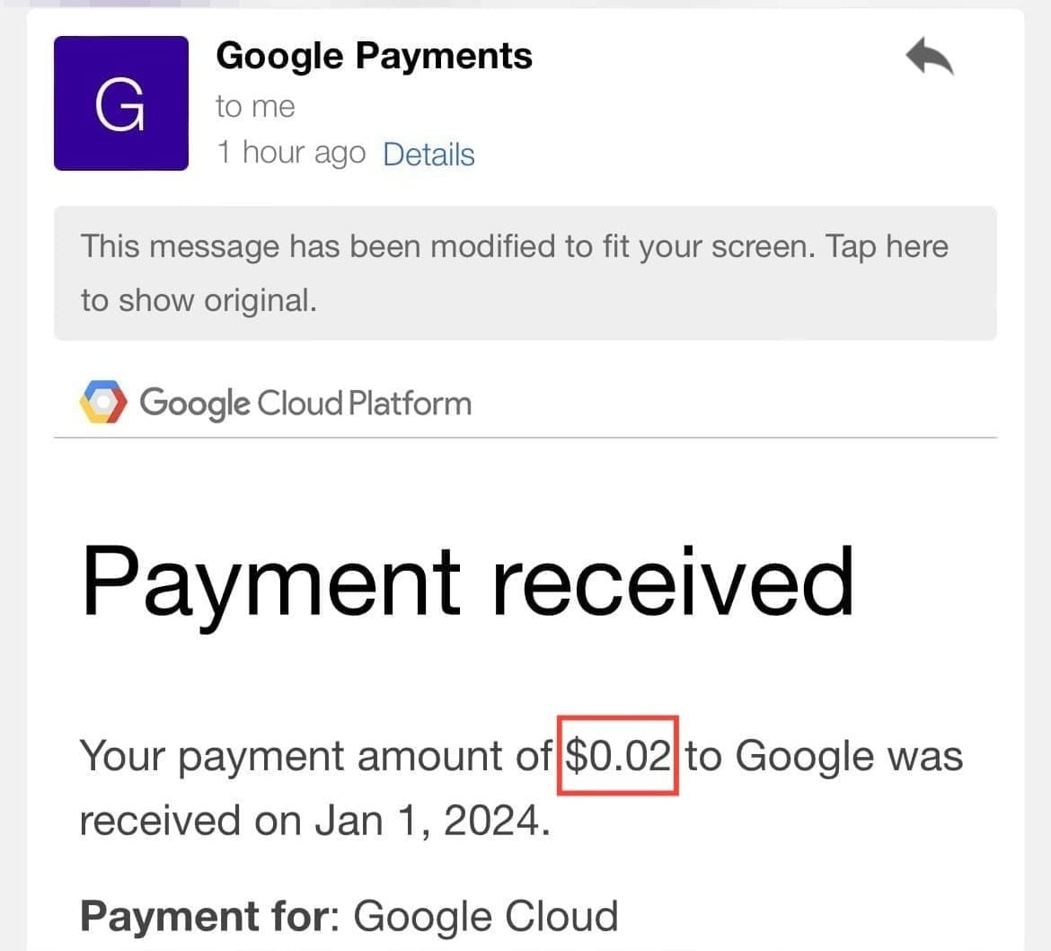Click the "to Google was" text
This screenshot has width=1051, height=951.
pos(824,756)
